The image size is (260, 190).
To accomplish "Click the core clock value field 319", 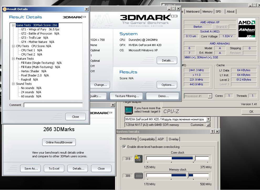I will 128,159.
